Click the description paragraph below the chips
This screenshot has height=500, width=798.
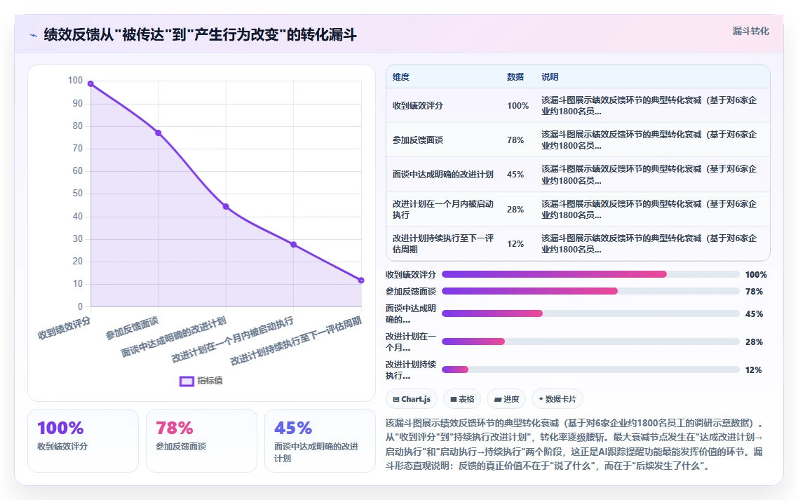pyautogui.click(x=575, y=444)
